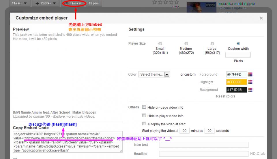The width and height of the screenshot is (277, 159).
Task: Select Custom width radio button
Action: pos(238,43)
